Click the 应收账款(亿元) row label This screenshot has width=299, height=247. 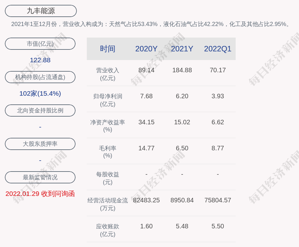(x=108, y=230)
